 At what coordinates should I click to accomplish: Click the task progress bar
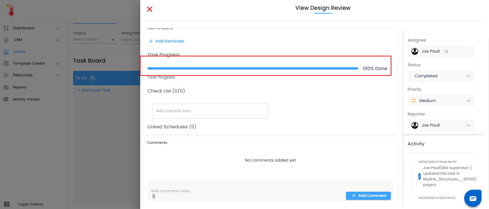253,69
